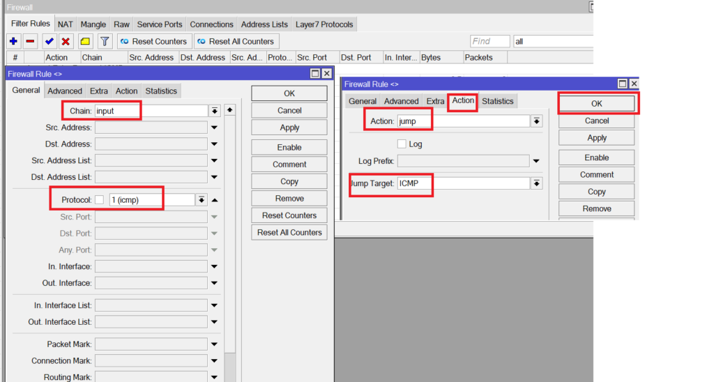Enable rule with blue checkmark toolbar icon
Image resolution: width=714 pixels, height=382 pixels.
50,41
